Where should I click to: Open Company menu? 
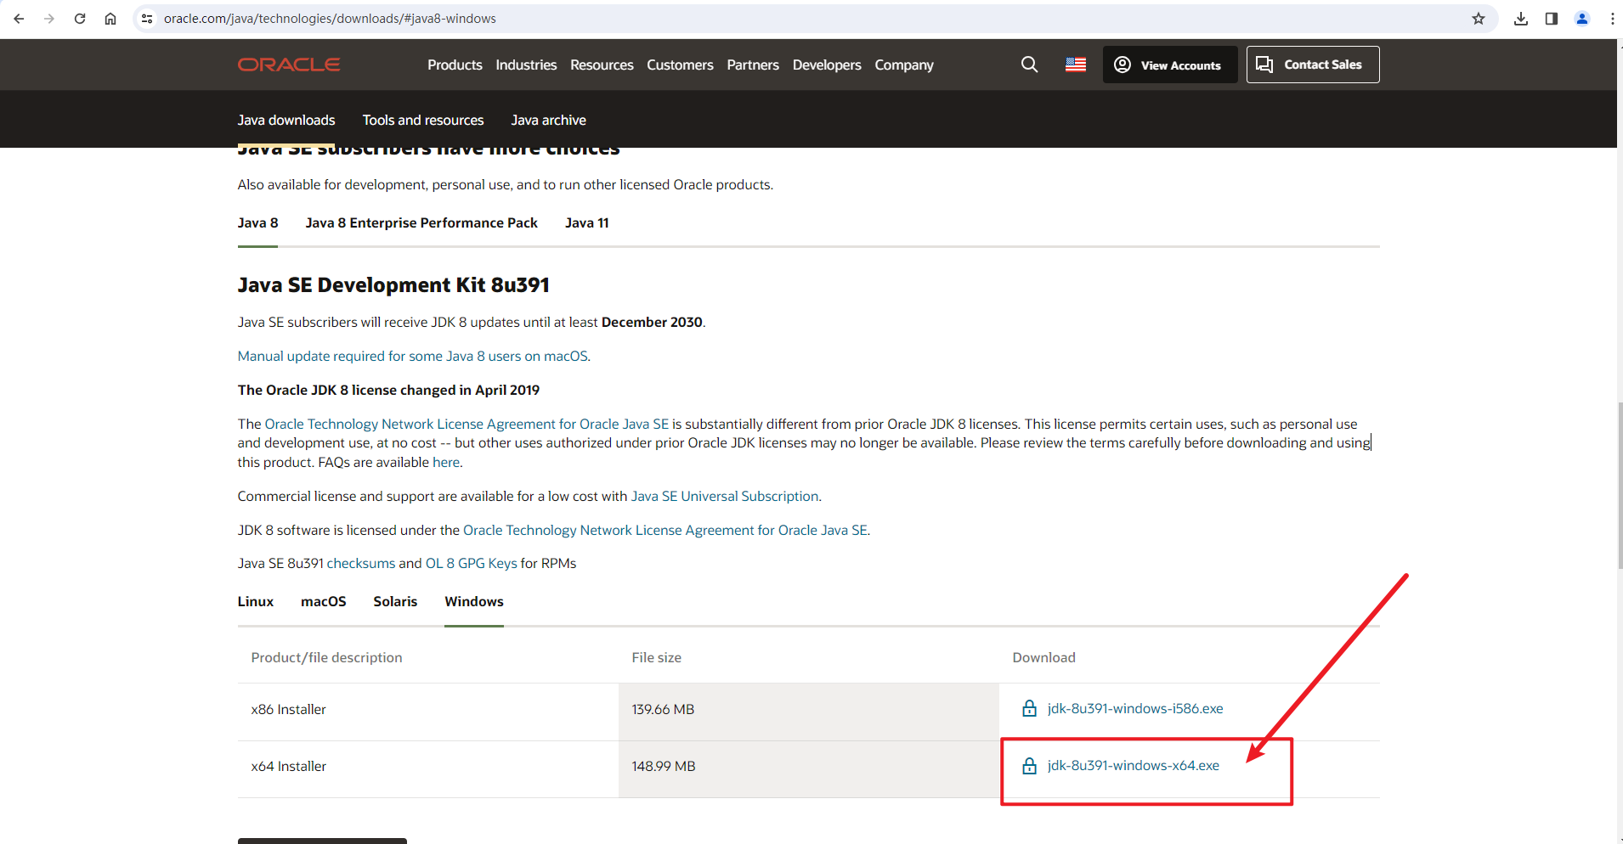click(x=904, y=65)
